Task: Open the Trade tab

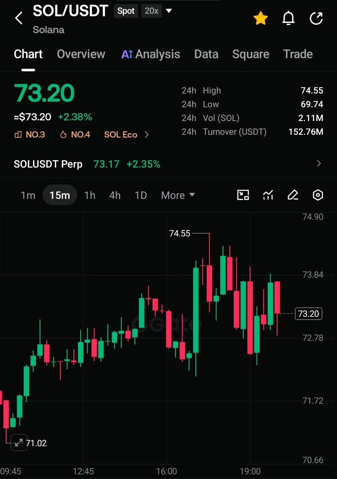Action: 298,54
